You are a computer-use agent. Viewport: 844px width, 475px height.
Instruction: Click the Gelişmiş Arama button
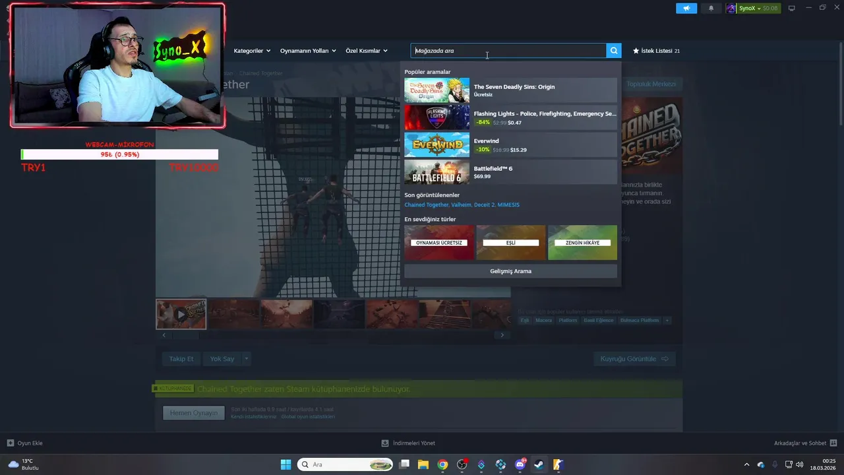510,271
